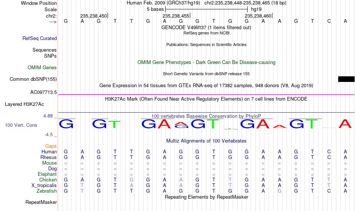Click the ---> strand direction arrow label

click(x=53, y=22)
